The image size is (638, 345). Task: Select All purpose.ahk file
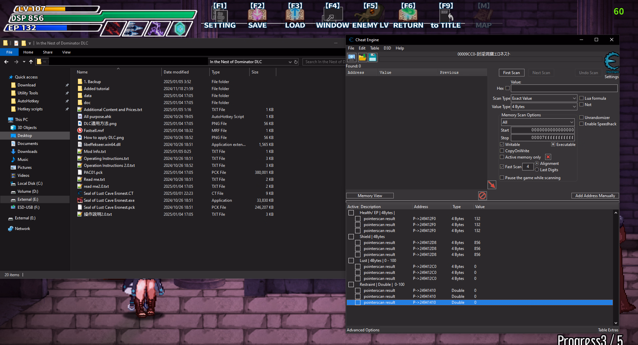point(98,117)
